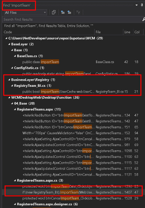This screenshot has height=208, width=145.
Task: Sort by the Col column header
Action: point(137,32)
